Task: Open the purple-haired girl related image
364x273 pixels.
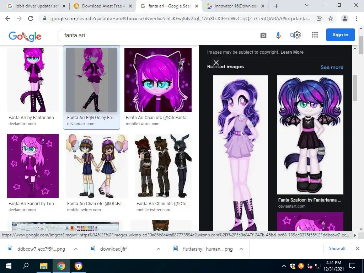Action: click(241, 153)
